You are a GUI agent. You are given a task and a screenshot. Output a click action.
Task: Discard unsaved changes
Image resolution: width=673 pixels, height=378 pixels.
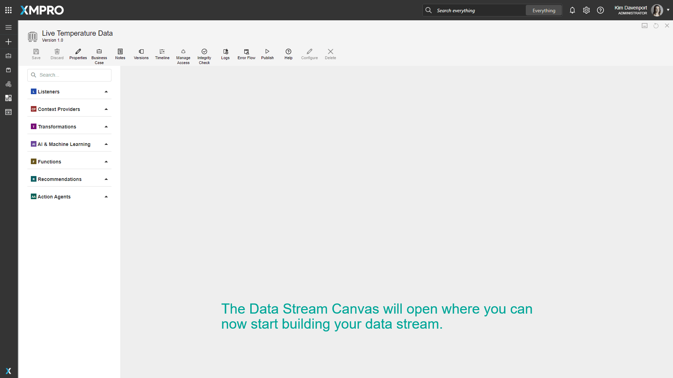click(57, 54)
